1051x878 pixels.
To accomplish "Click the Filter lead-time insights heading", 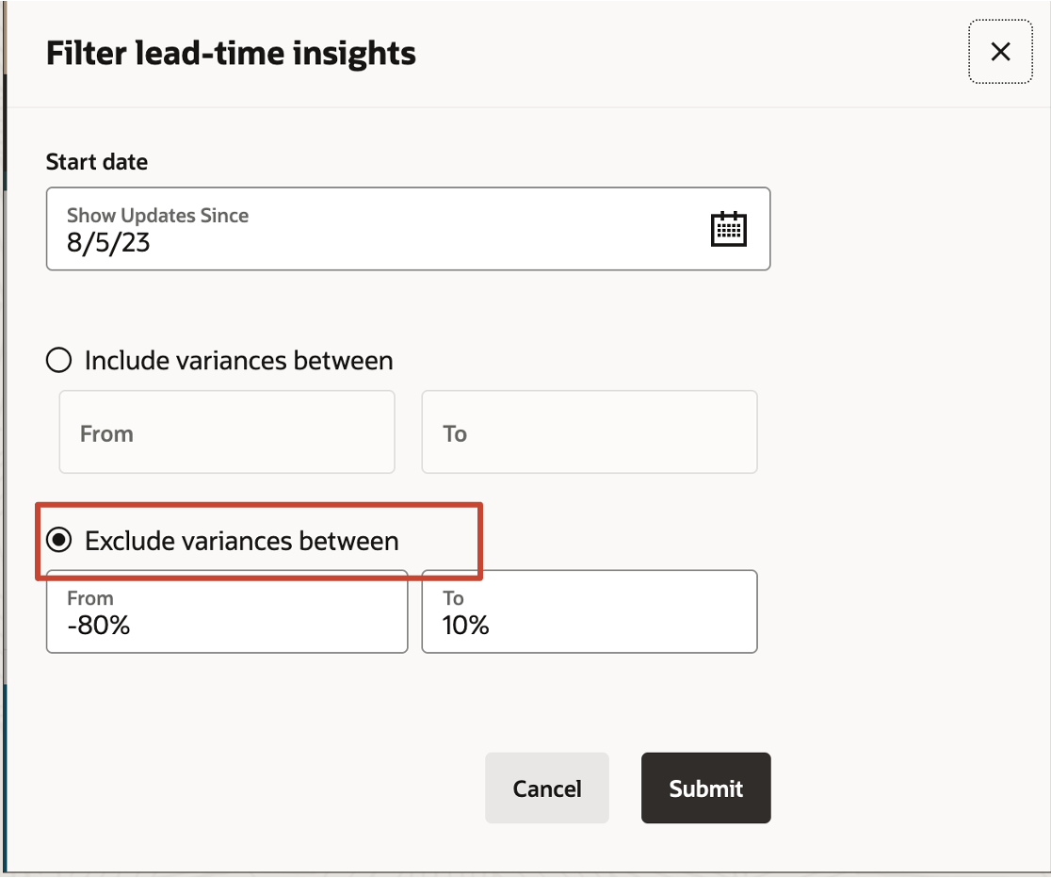I will click(232, 53).
